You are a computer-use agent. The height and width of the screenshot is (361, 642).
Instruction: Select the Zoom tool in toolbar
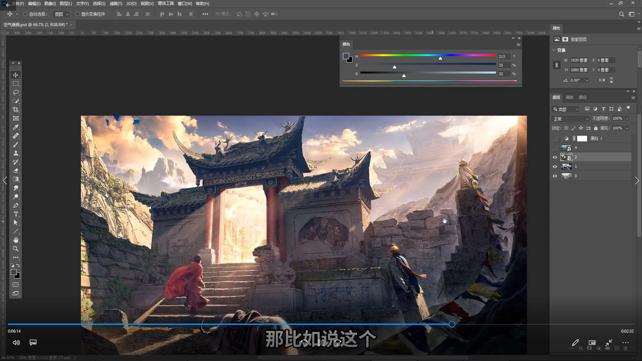click(16, 249)
